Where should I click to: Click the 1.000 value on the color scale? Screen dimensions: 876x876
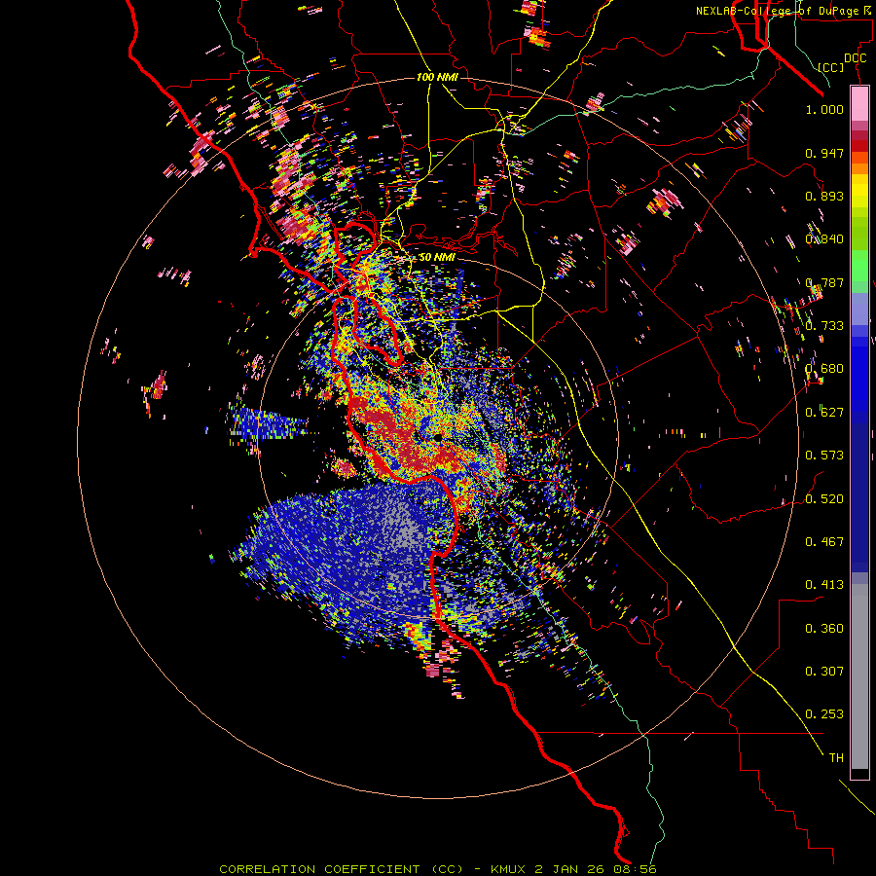(824, 109)
